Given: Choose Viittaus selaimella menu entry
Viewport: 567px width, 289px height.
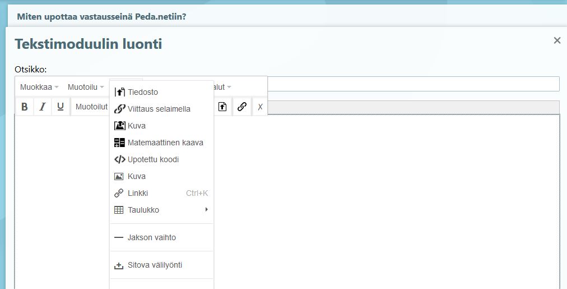Looking at the screenshot, I should tap(159, 109).
